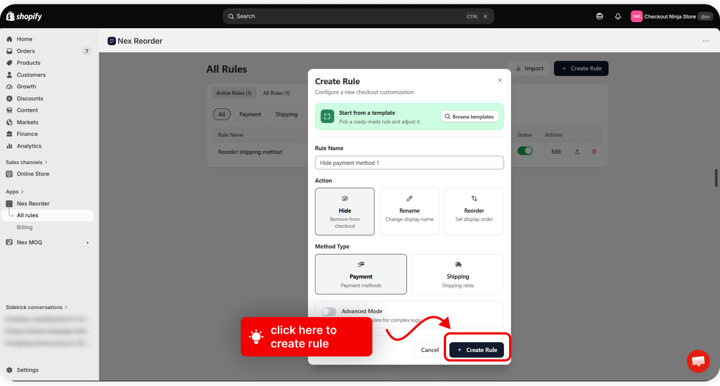Click the Search bar

(358, 16)
